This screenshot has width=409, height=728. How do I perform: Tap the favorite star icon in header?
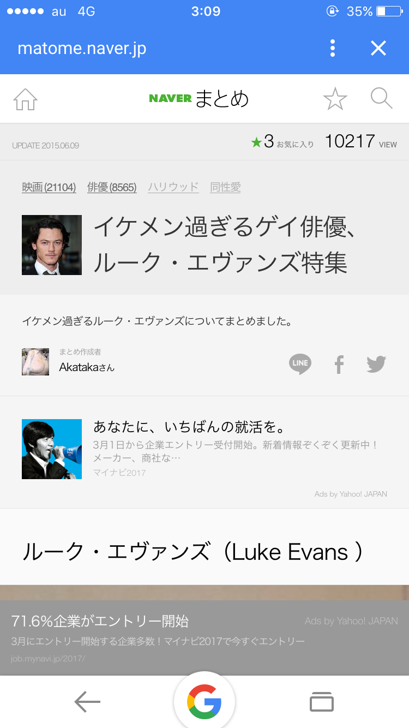coord(335,99)
